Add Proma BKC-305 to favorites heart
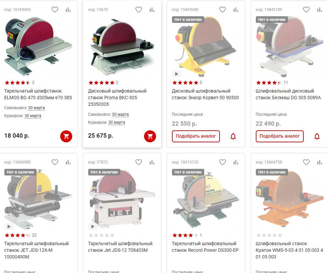 (139, 10)
